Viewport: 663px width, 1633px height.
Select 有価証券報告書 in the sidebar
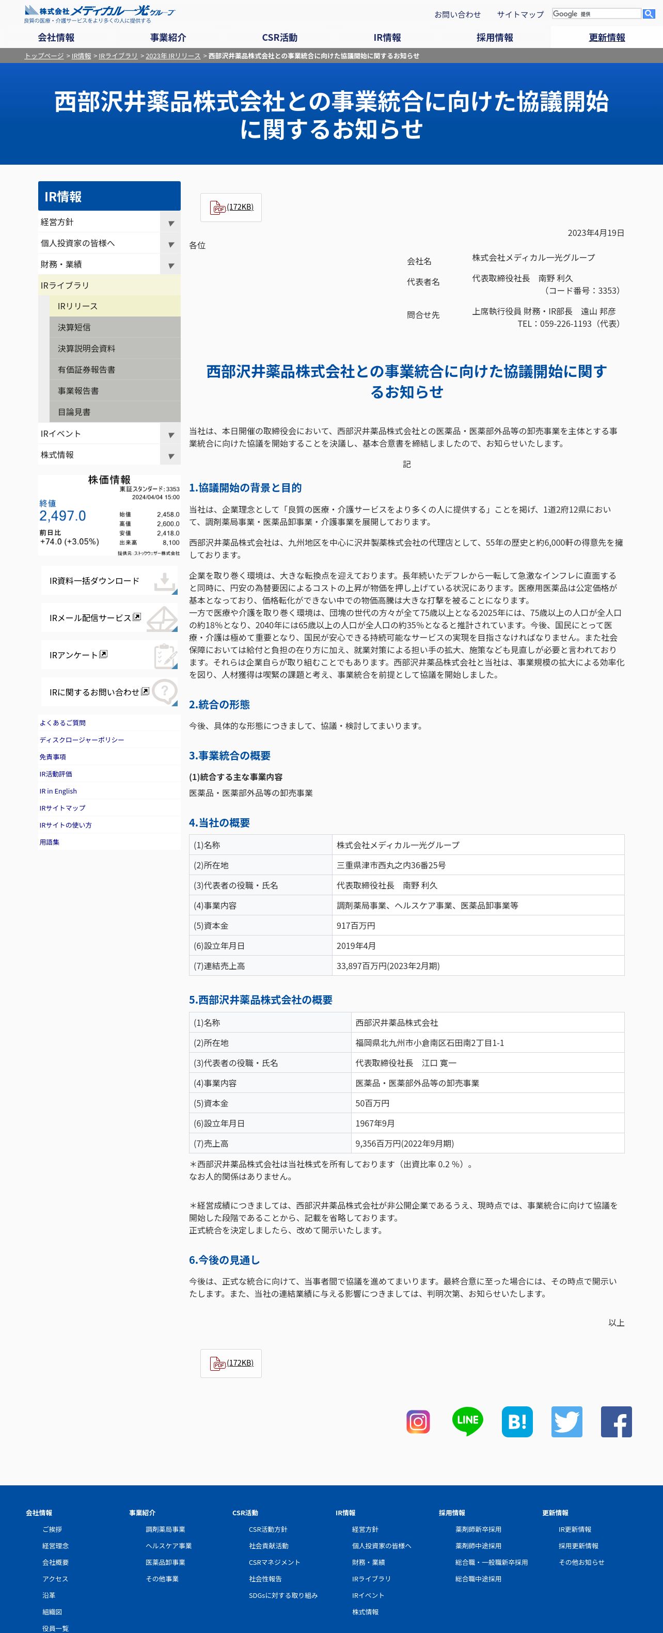click(115, 370)
